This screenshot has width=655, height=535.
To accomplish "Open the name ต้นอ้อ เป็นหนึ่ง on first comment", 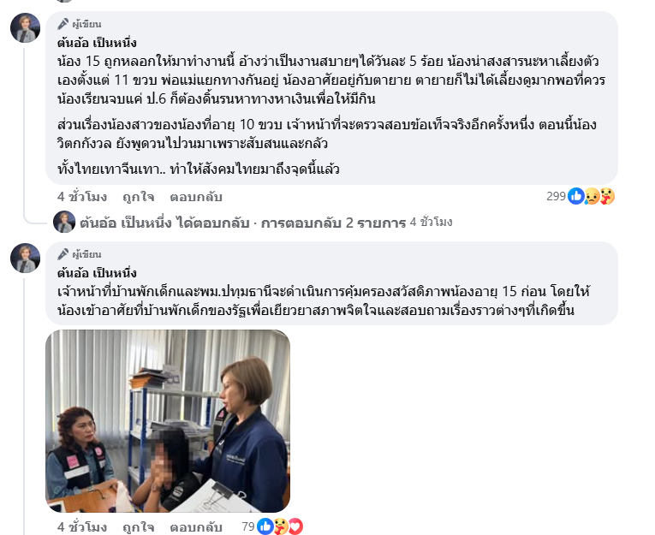I will [97, 43].
